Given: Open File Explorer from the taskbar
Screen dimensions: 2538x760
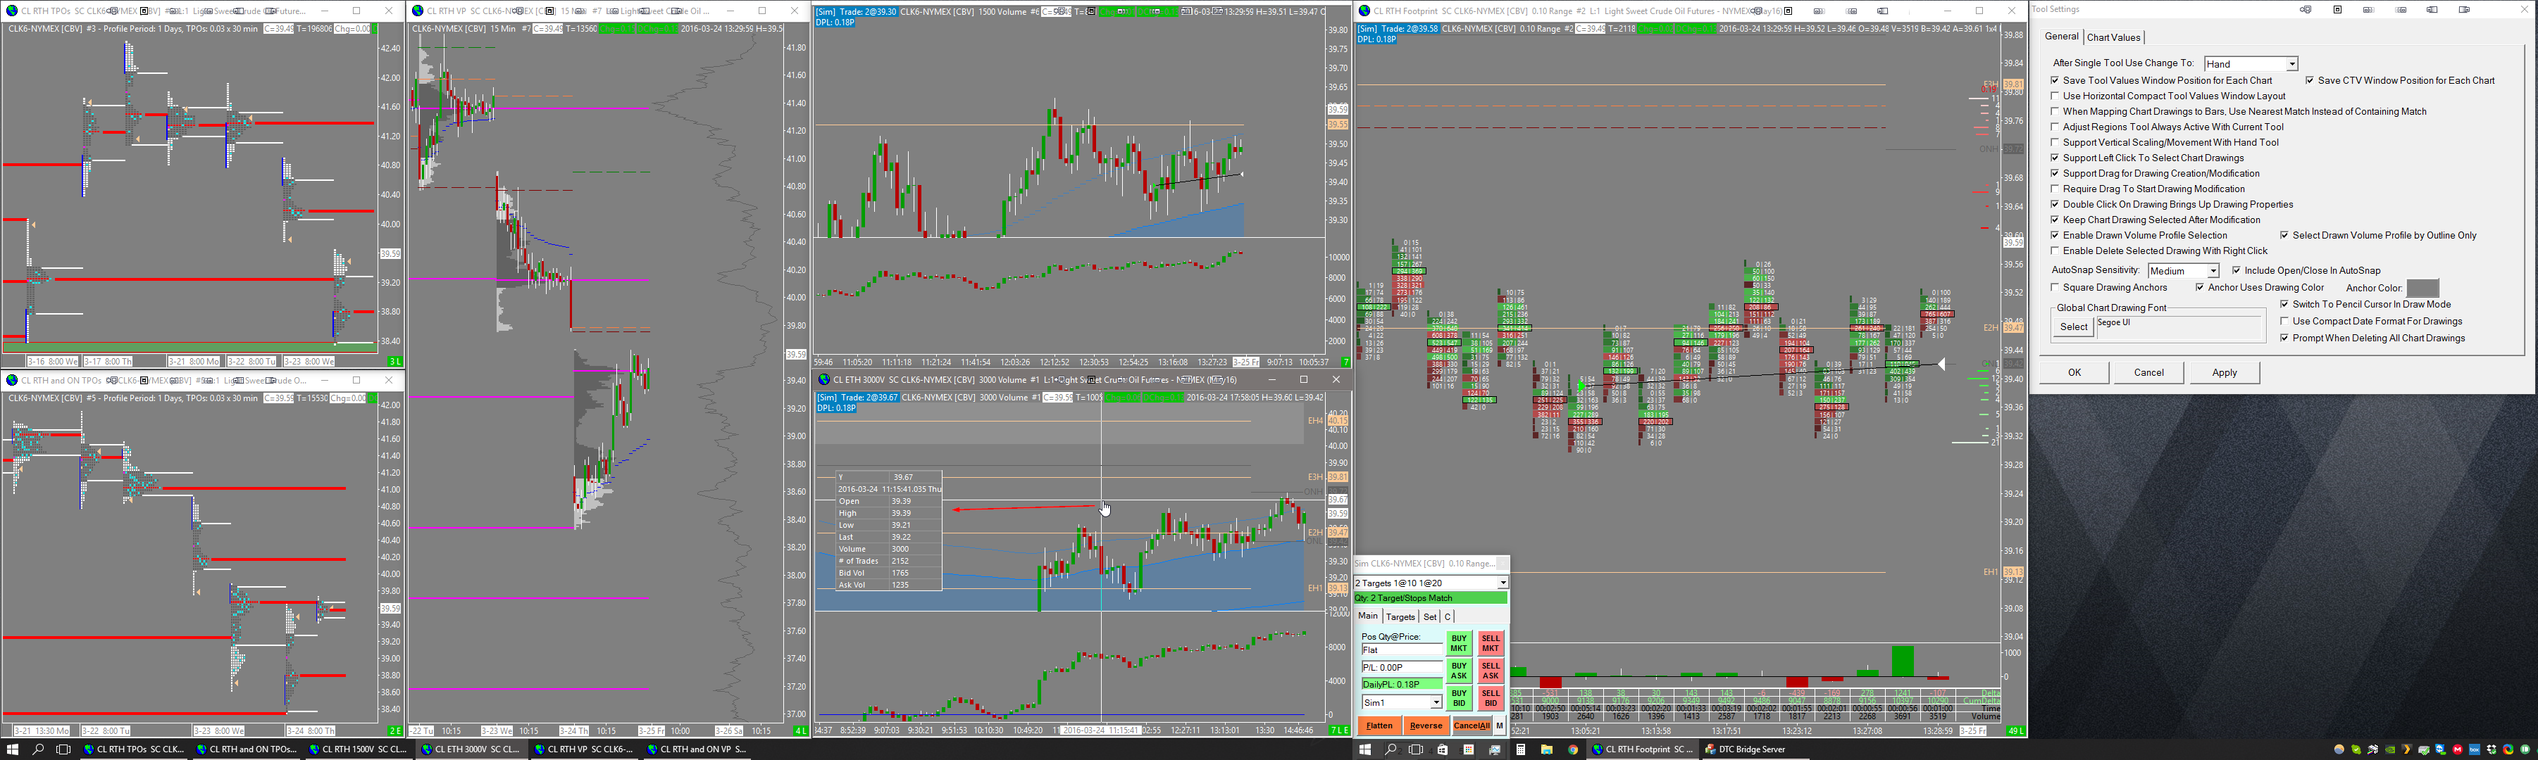Looking at the screenshot, I should tap(1547, 750).
